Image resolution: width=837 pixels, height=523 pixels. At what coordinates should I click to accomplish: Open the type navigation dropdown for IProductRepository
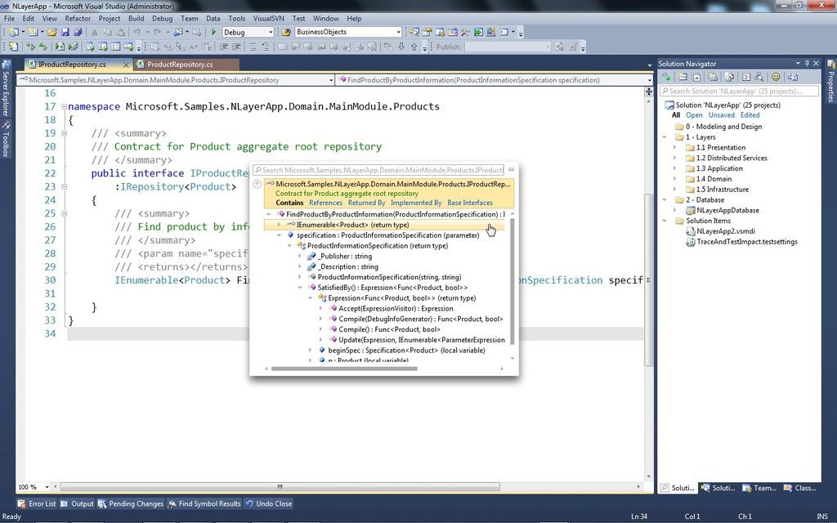tap(331, 80)
